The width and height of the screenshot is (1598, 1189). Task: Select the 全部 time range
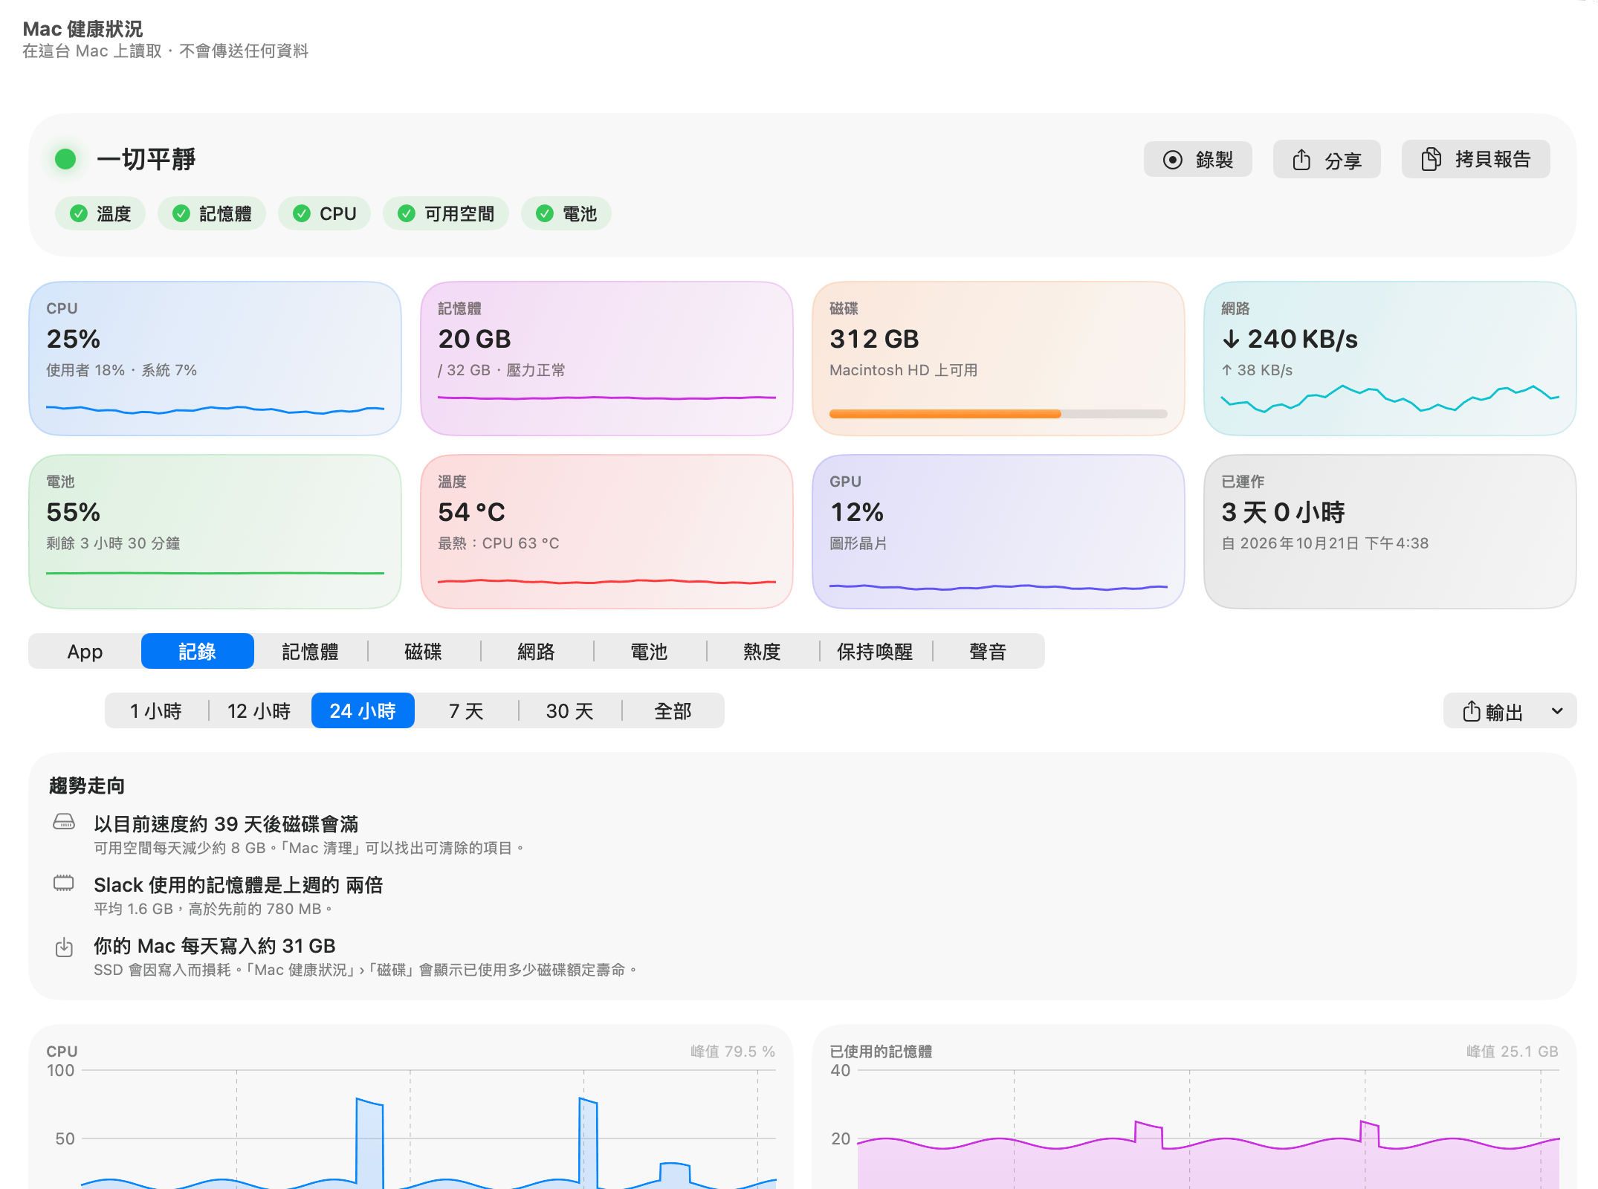point(673,711)
